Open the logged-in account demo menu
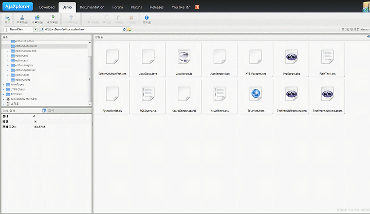 click(355, 29)
